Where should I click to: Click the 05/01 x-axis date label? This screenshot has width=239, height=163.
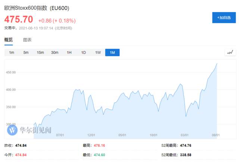tap(122, 135)
